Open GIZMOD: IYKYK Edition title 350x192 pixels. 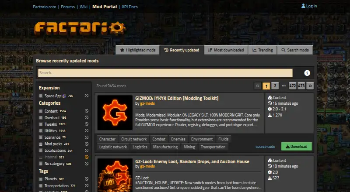[177, 98]
